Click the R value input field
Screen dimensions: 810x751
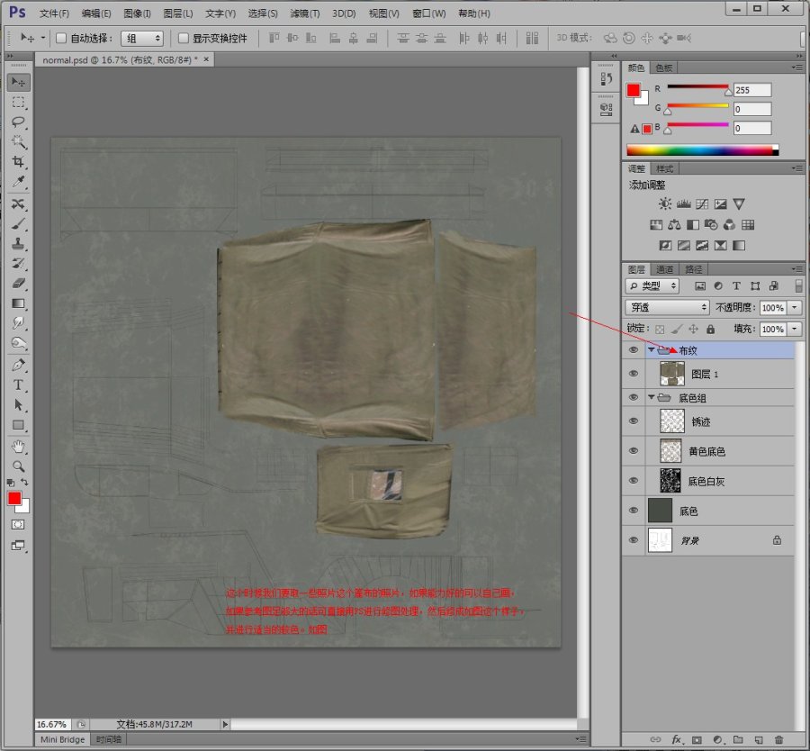(752, 90)
